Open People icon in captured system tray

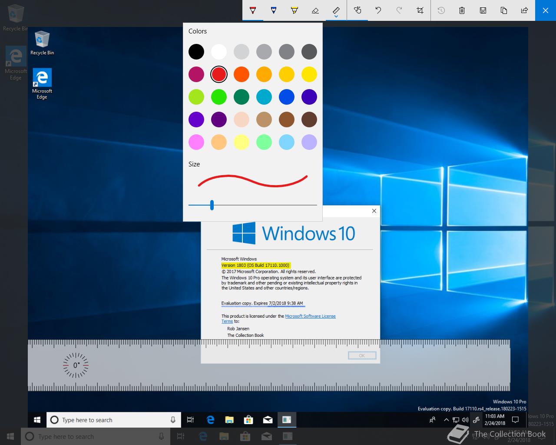point(432,420)
